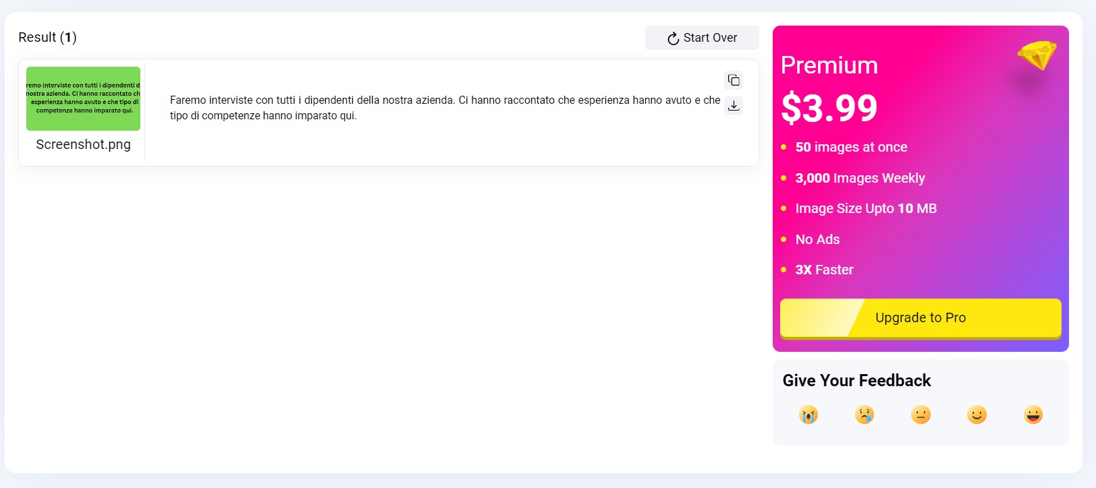
Task: Click the "3,000 Images Weekly" feature
Action: pos(860,178)
